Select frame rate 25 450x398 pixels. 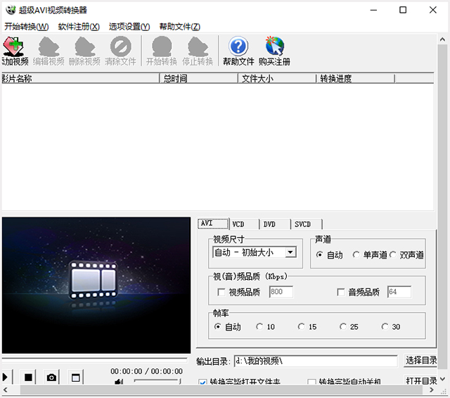[343, 326]
